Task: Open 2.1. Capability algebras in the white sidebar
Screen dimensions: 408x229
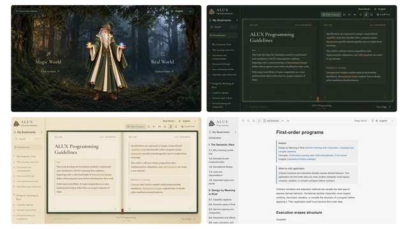Action: click(x=220, y=200)
